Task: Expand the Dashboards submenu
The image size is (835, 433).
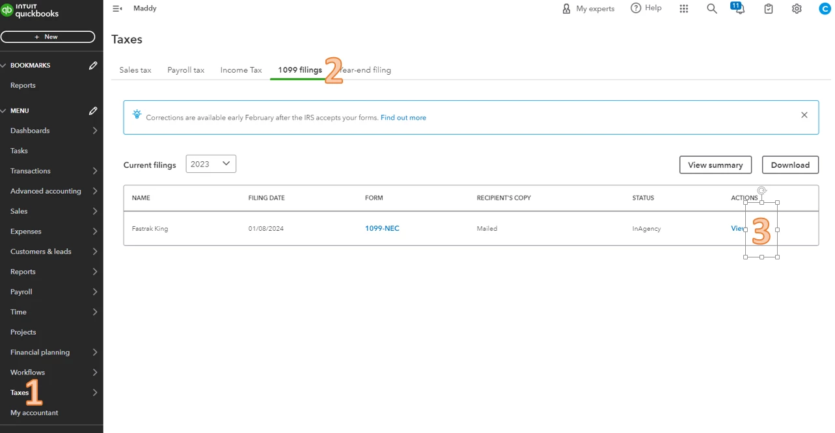Action: pos(95,131)
